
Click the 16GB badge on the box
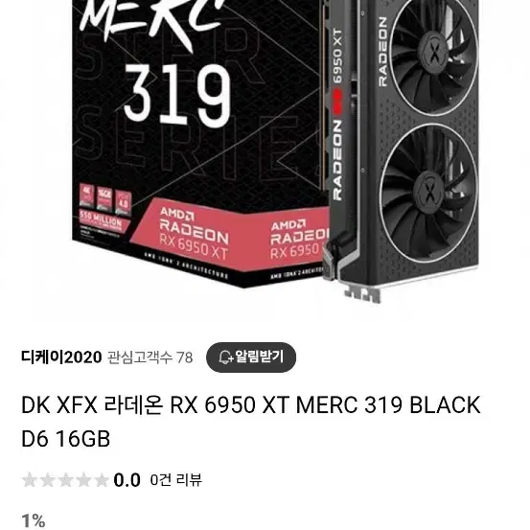pyautogui.click(x=104, y=198)
